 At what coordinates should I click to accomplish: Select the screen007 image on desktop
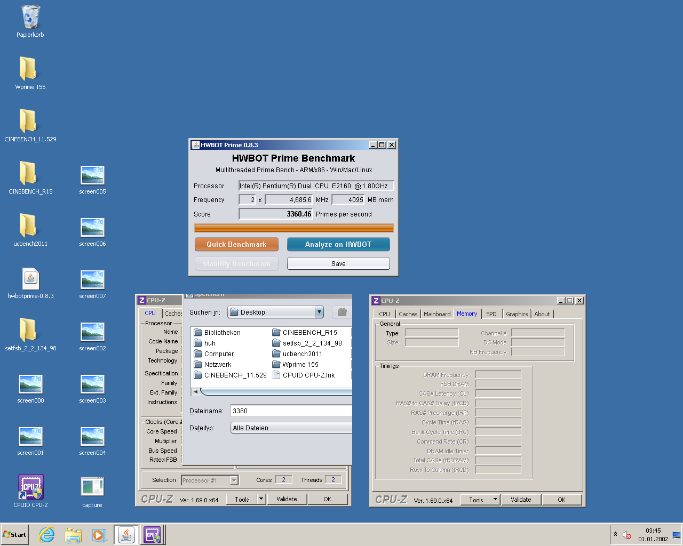pyautogui.click(x=92, y=283)
